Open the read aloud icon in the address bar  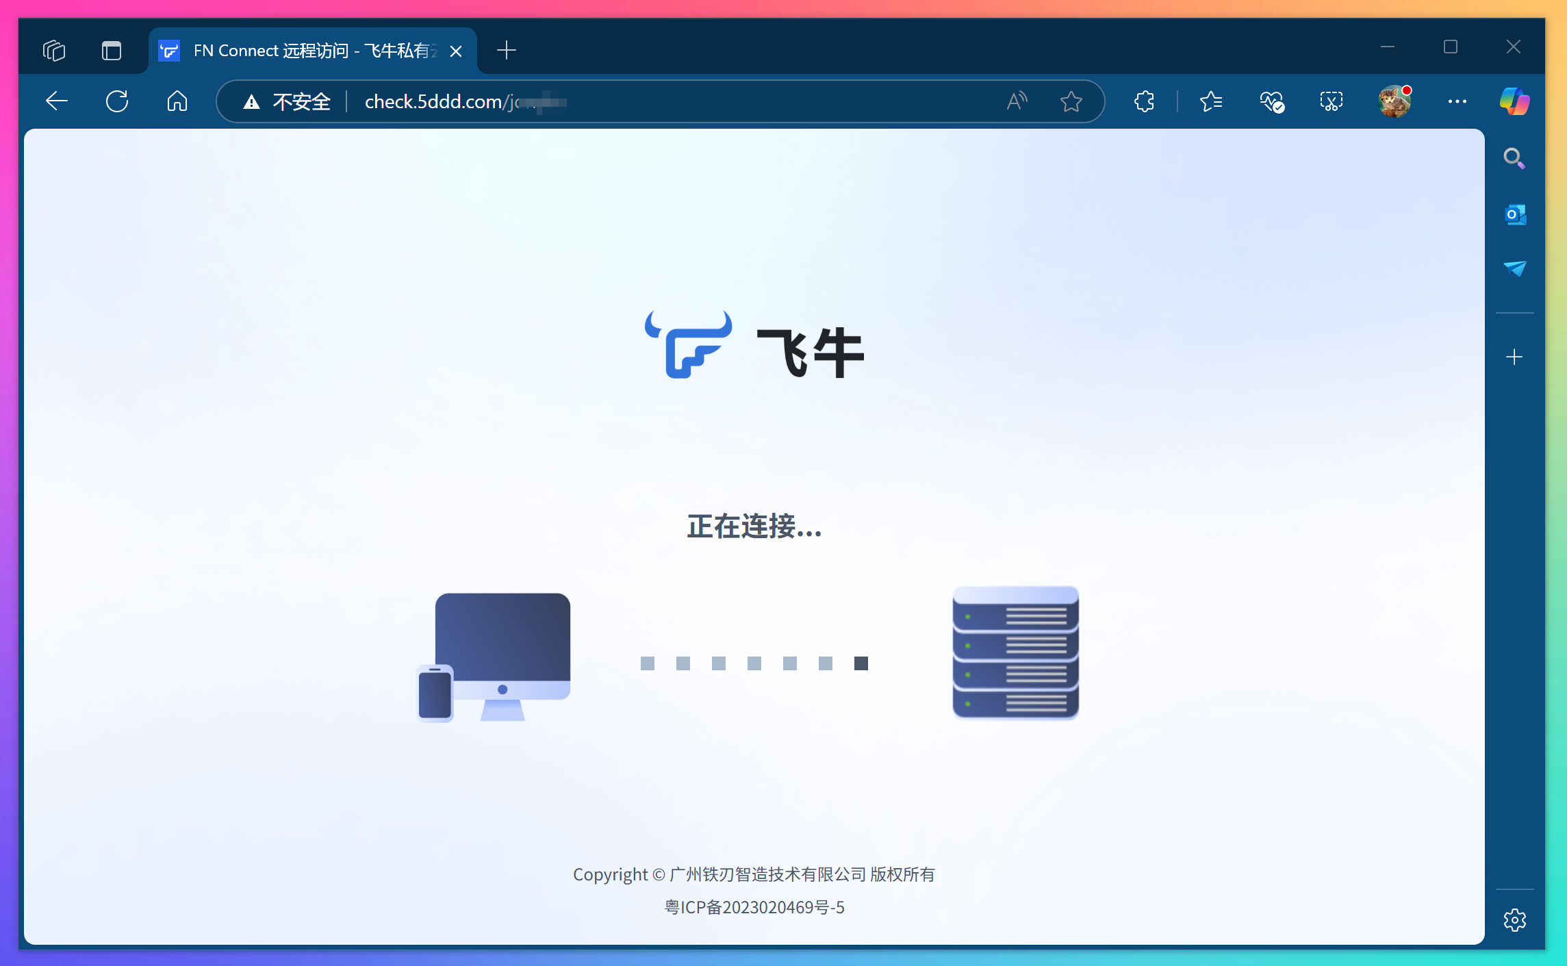tap(1017, 101)
